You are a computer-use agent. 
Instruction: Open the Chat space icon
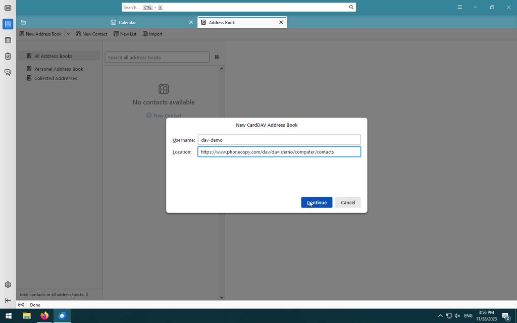8,72
